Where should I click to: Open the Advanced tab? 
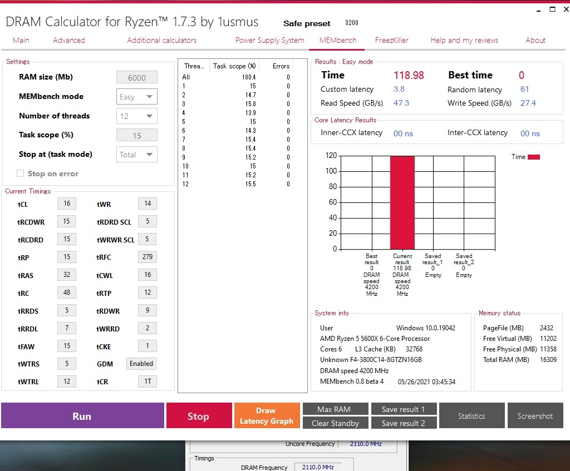(x=68, y=40)
